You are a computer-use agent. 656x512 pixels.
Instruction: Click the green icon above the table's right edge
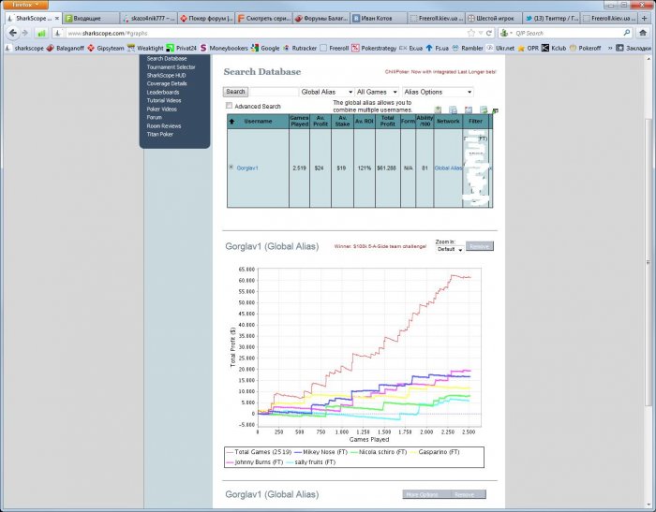[495, 111]
